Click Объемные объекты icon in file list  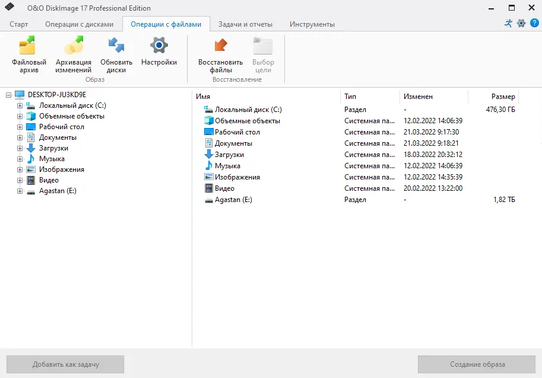tap(208, 120)
